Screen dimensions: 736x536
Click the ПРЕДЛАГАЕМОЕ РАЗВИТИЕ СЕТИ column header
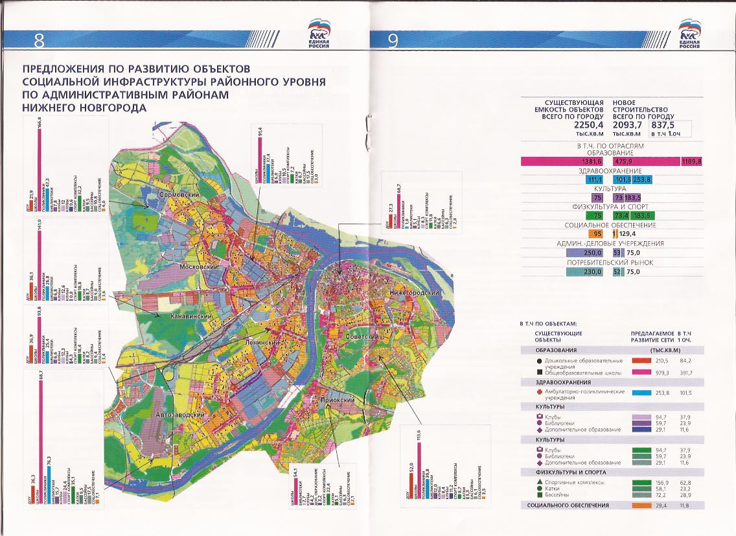tap(652, 336)
